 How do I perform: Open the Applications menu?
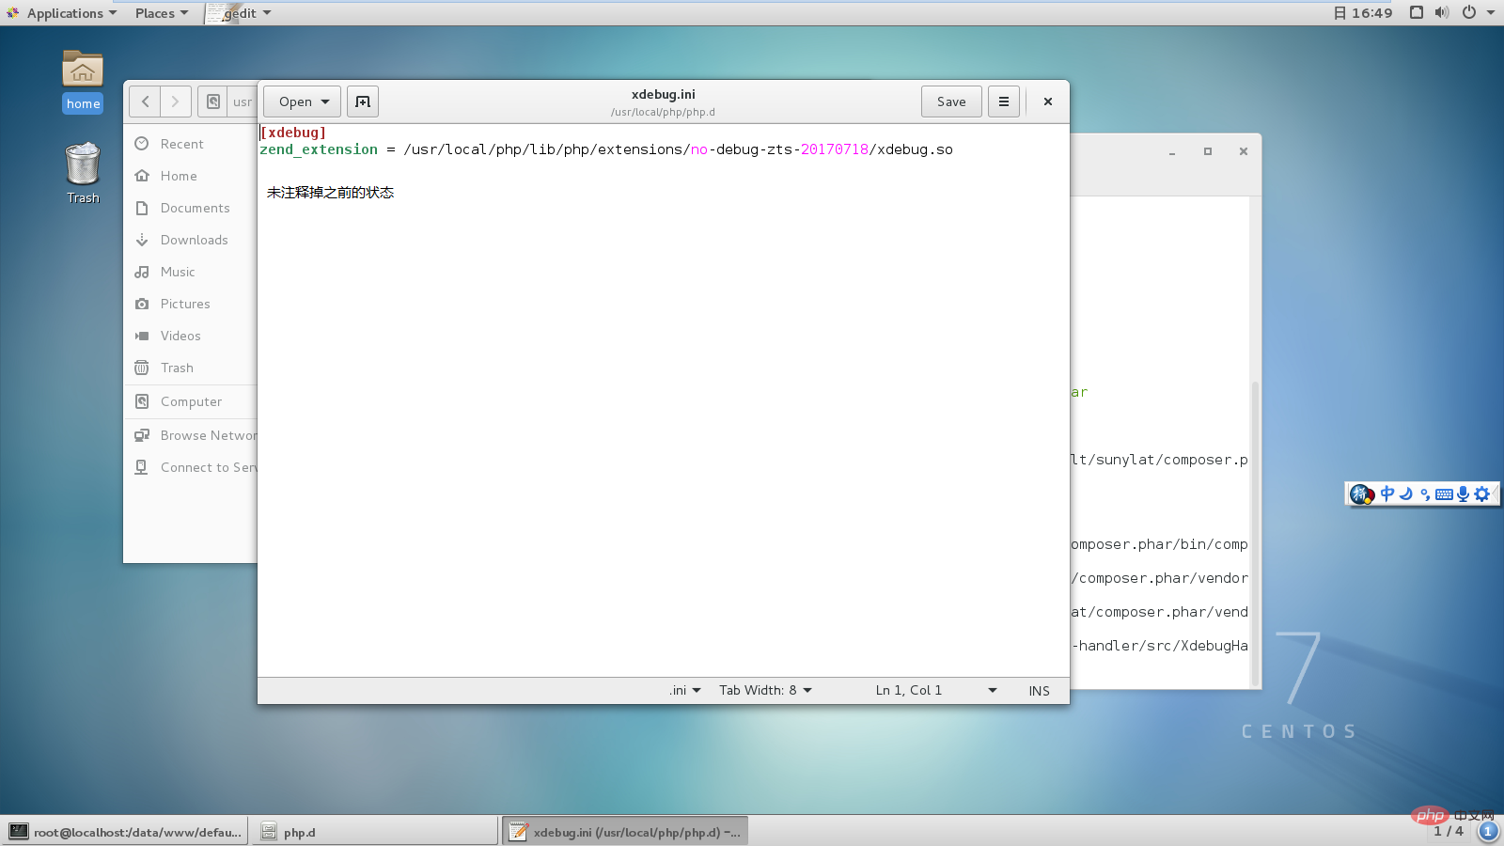point(63,13)
